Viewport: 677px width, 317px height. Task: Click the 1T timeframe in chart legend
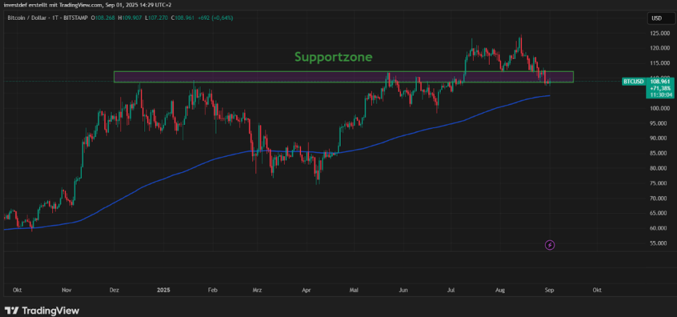click(x=56, y=17)
